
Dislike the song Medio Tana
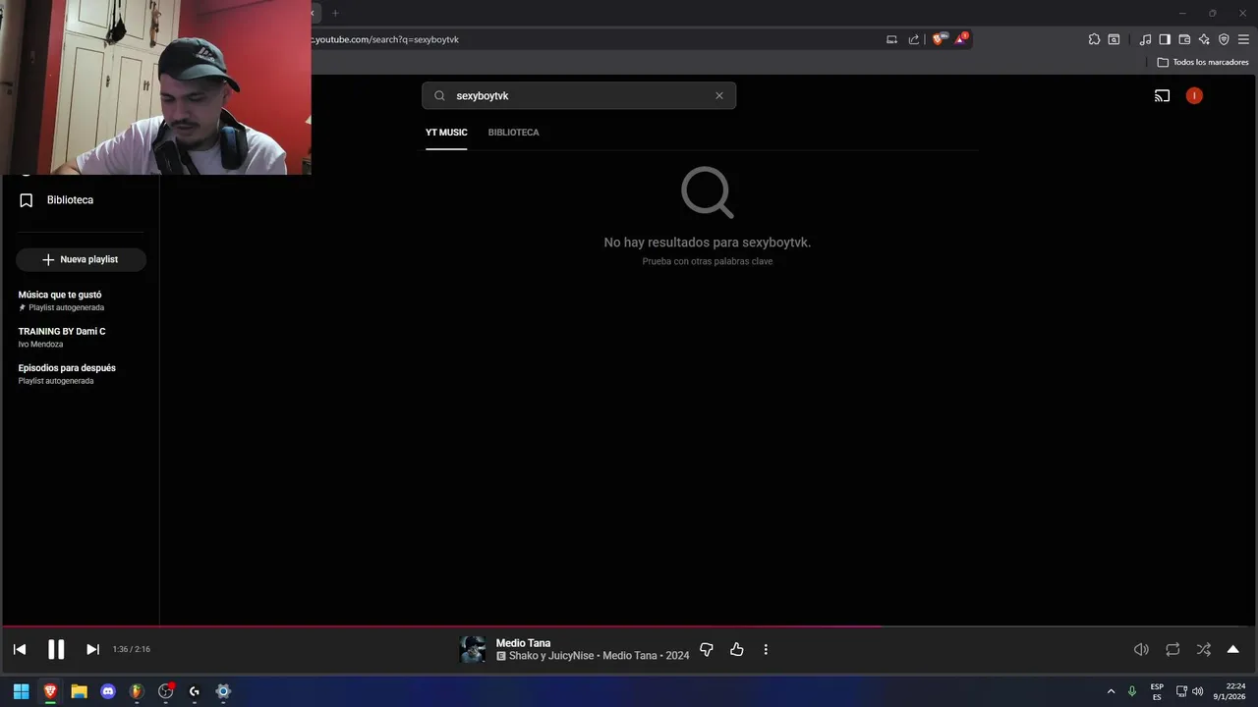point(706,649)
